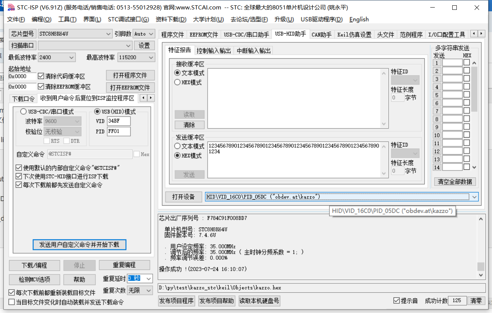Open the 文件(F) menu
This screenshot has width=492, height=313.
(16, 19)
